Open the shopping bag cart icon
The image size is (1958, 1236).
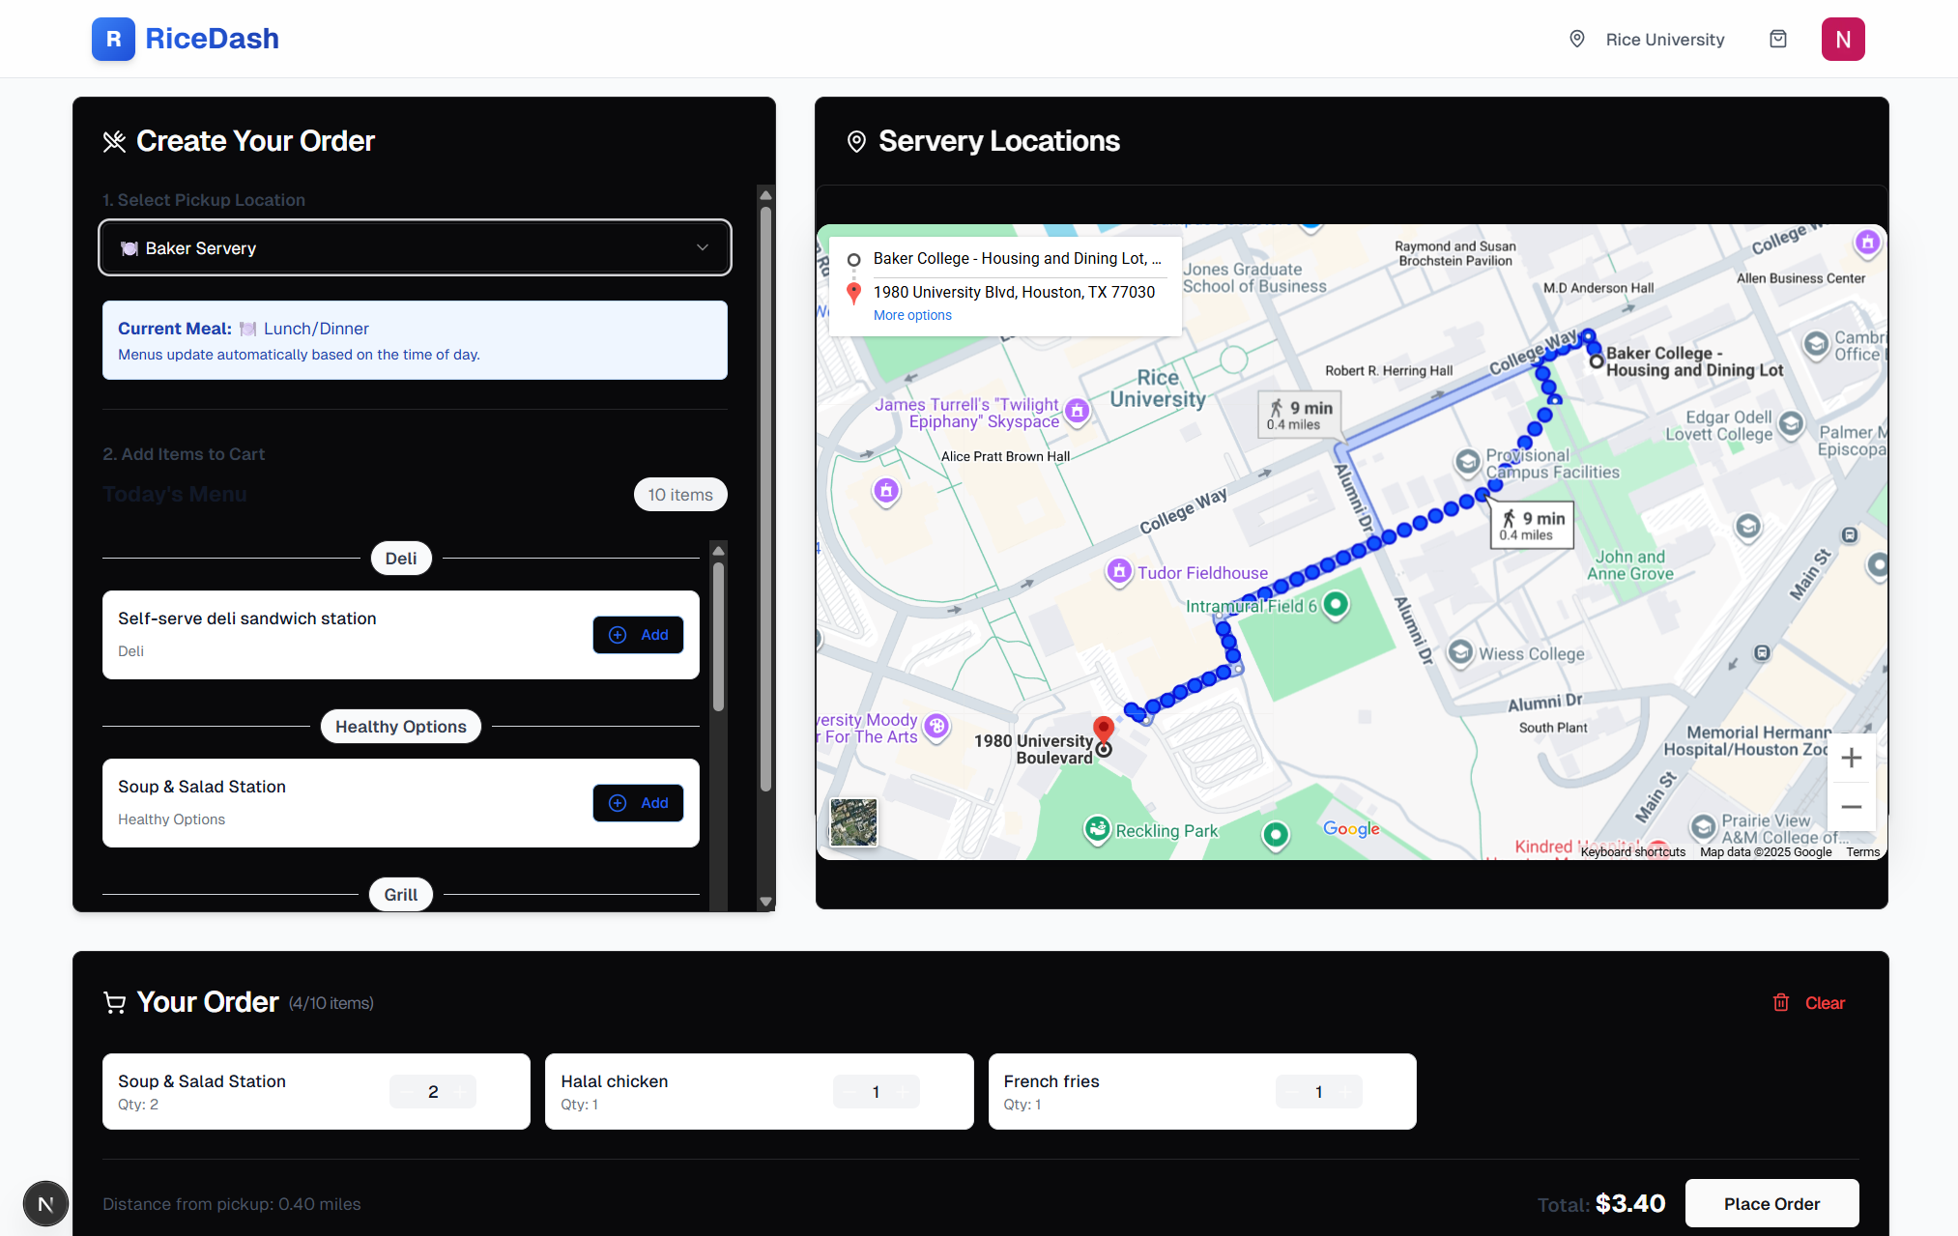tap(1777, 40)
